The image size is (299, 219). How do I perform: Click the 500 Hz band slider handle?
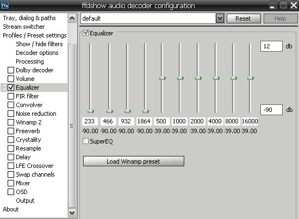point(163,78)
